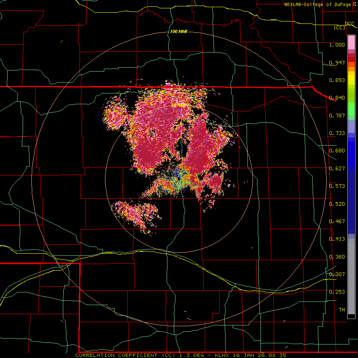Click the 50 NMI range ring label

(179, 105)
